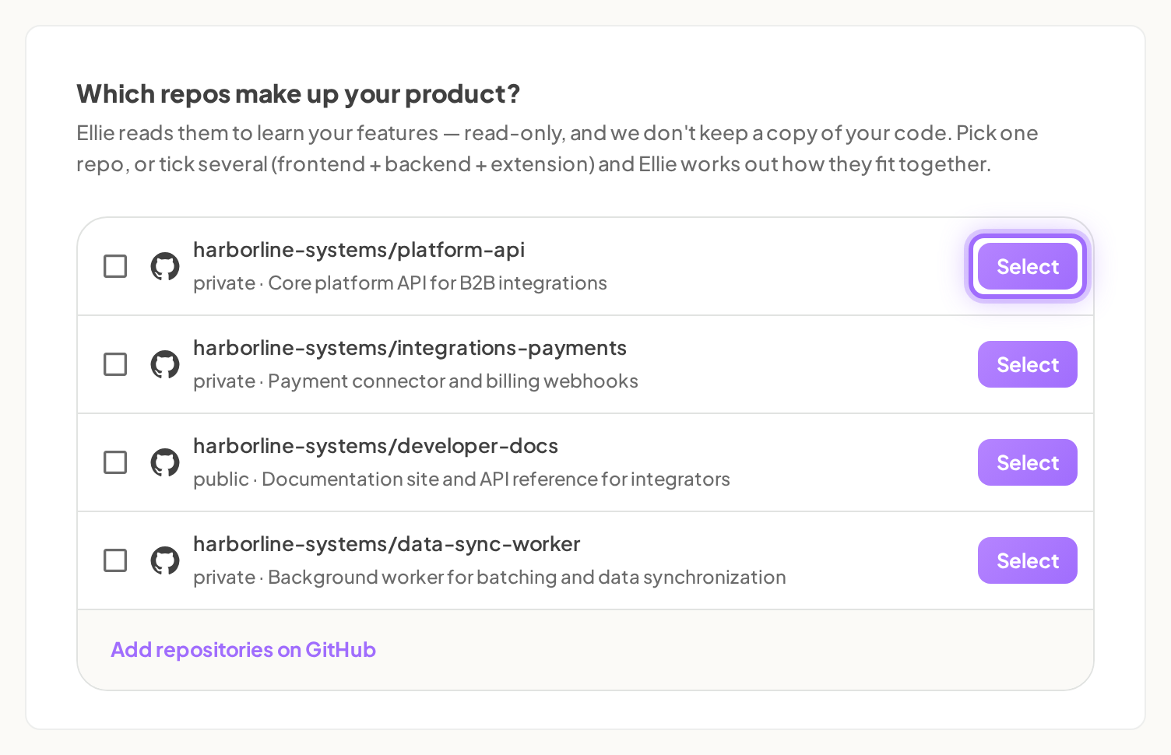Viewport: 1171px width, 755px height.
Task: Select the integrations-payments repository button
Action: coord(1027,364)
